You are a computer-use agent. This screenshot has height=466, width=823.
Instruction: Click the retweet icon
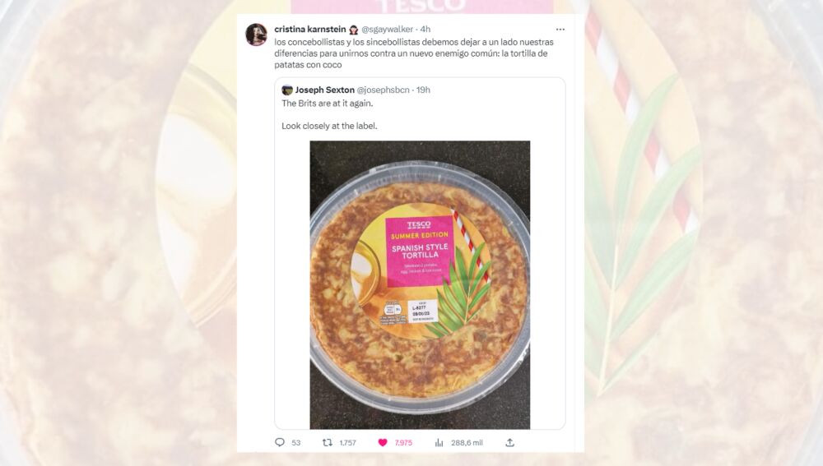click(328, 442)
